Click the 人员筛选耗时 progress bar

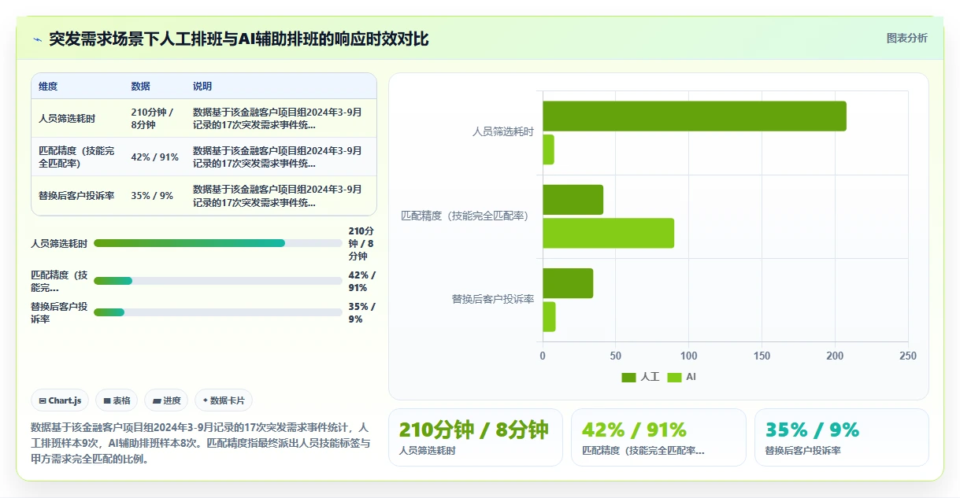(x=218, y=243)
